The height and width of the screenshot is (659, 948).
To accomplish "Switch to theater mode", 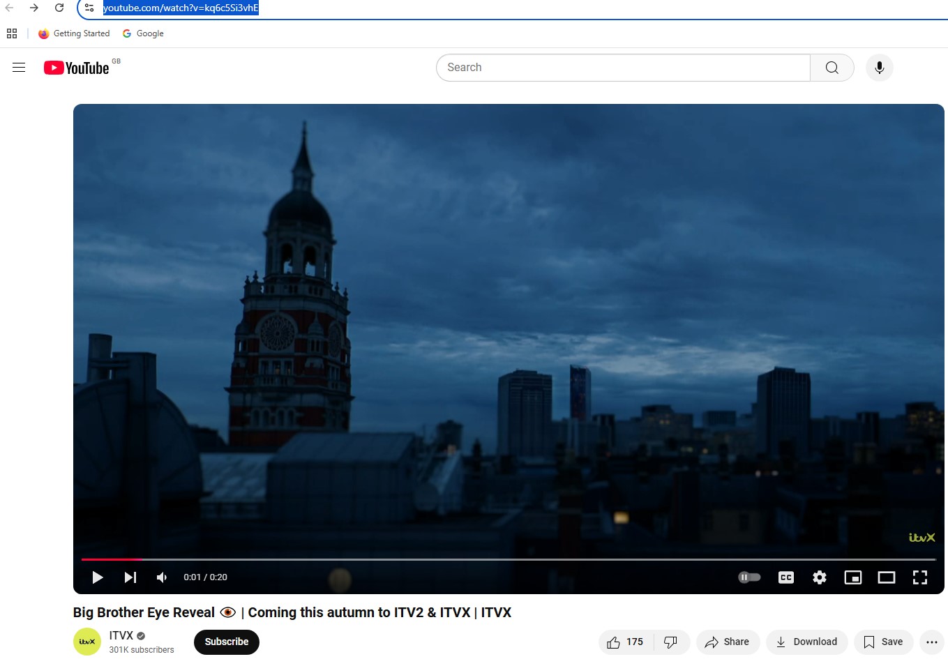I will (886, 577).
